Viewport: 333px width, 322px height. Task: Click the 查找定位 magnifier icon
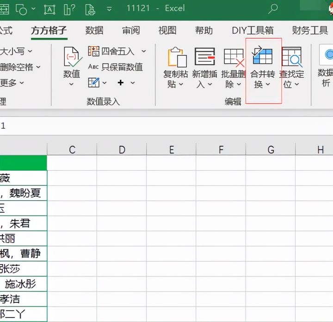[x=292, y=57]
